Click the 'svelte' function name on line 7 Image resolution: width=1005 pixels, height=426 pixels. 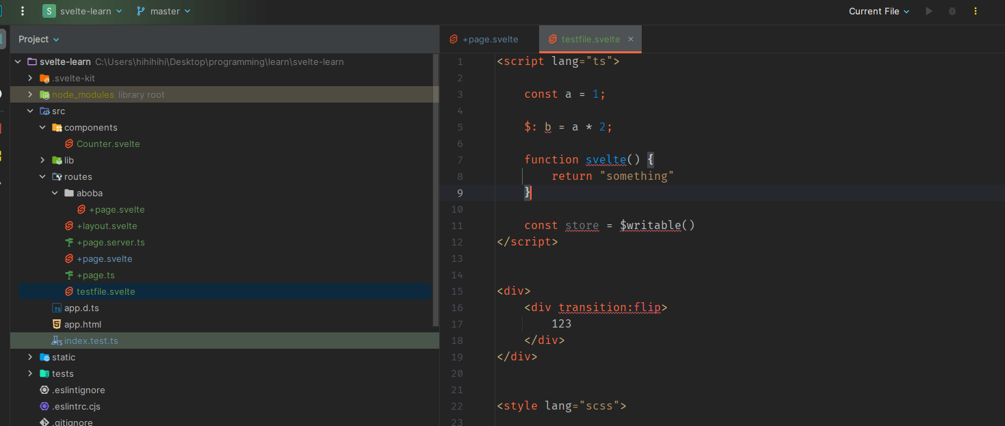click(606, 159)
